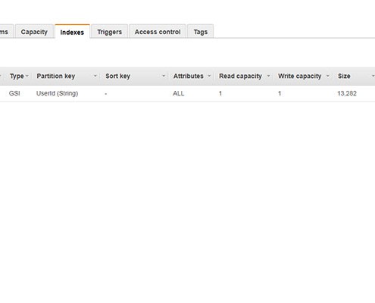Click the UserId (String) cell
Screen dimensions: 375x303
coord(57,93)
